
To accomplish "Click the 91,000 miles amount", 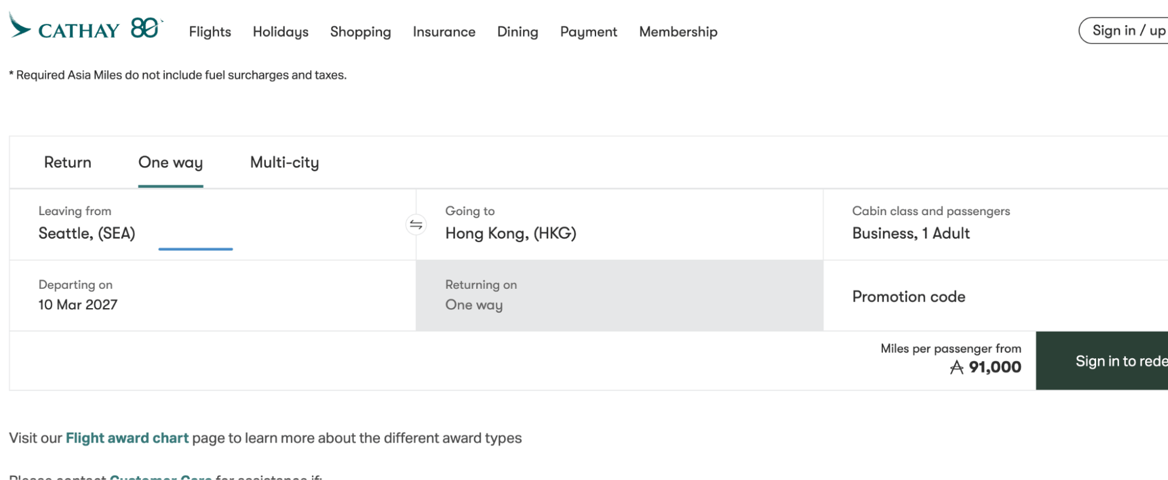I will click(x=994, y=367).
